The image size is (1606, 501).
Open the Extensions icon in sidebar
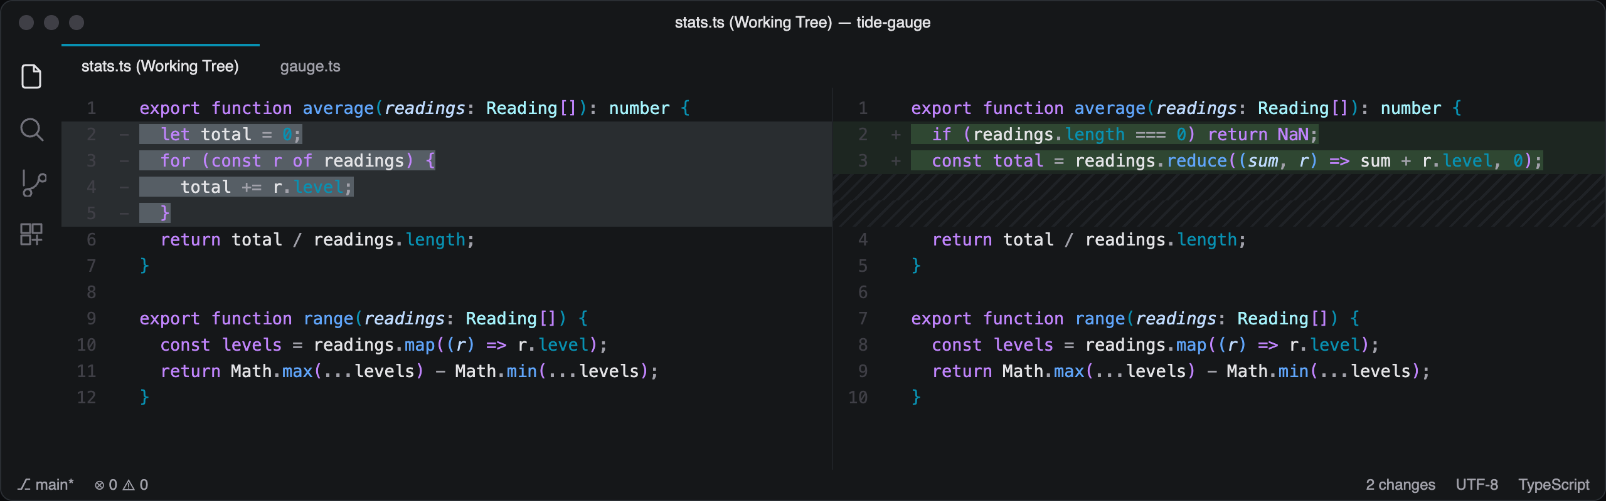[31, 234]
